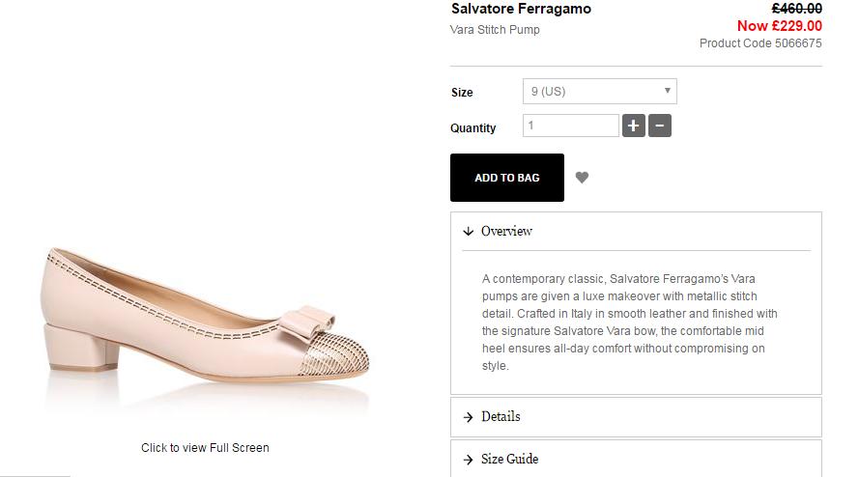Viewport: 859px width, 477px height.
Task: Click the struck-through £460.00 original price
Action: (796, 9)
